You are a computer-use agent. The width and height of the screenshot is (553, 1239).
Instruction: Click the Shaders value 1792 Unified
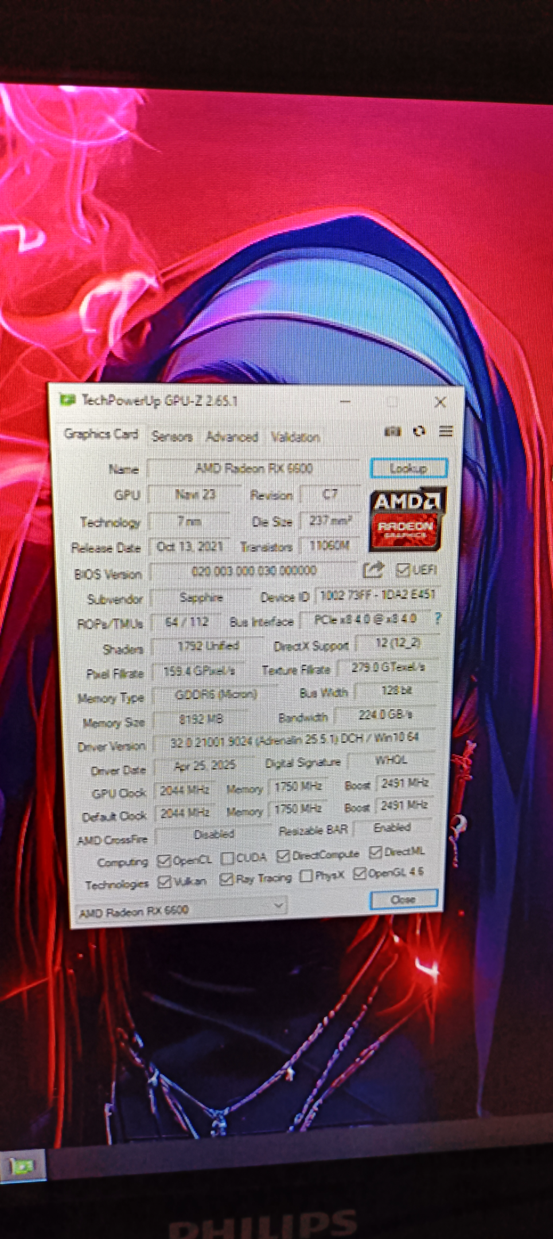(208, 646)
